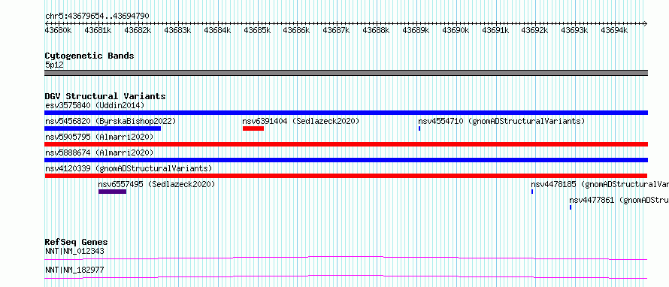Click the esv3575840 (Uddin2014) variant label
Viewport: 669px width, 287px height.
tap(95, 105)
